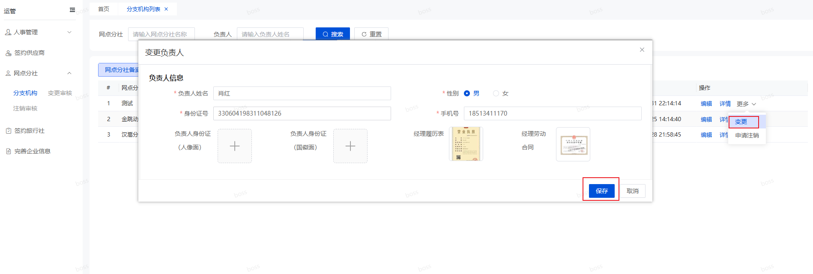Click the 经理履历表 license thumbnail
The height and width of the screenshot is (274, 813).
pos(466,144)
